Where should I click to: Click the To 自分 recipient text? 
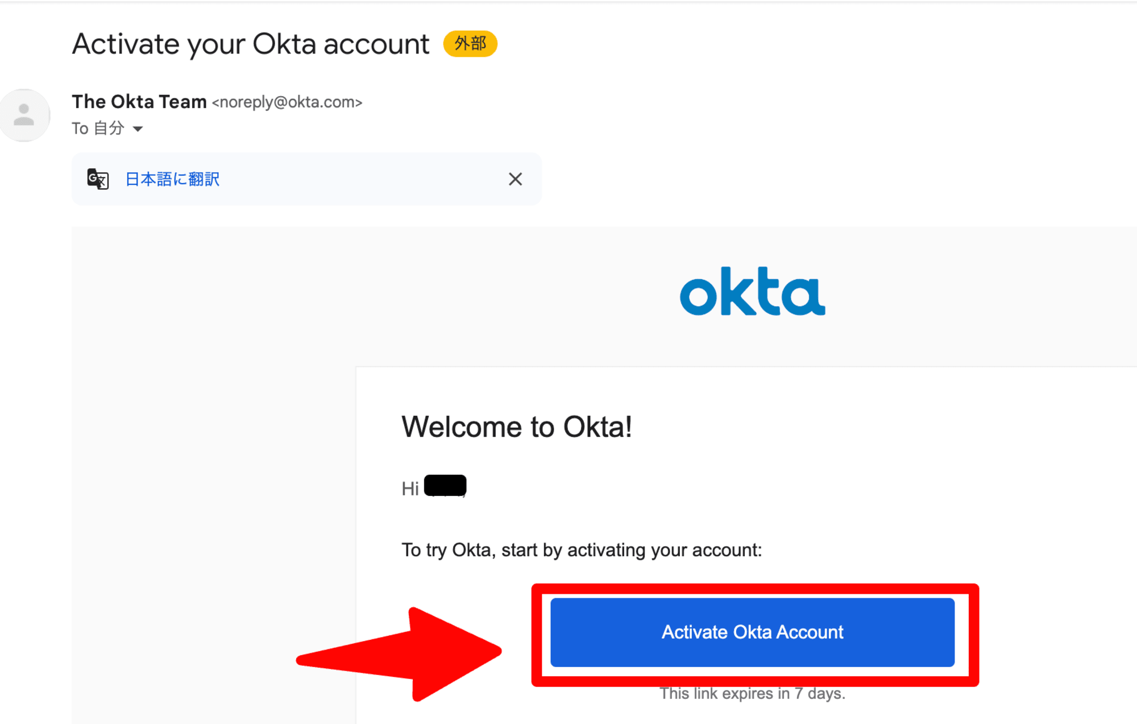tap(98, 129)
